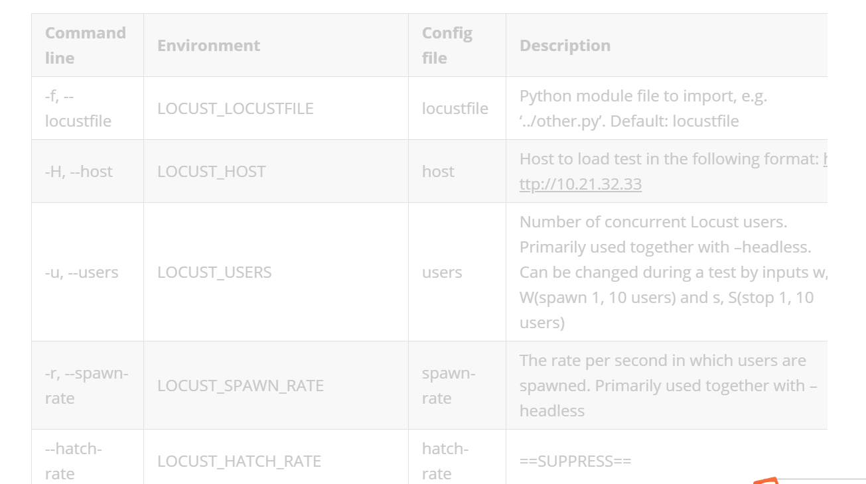Screen dimensions: 866x484
Task: Select the LOCUST_LOCUSTFILE environment cell
Action: (235, 109)
